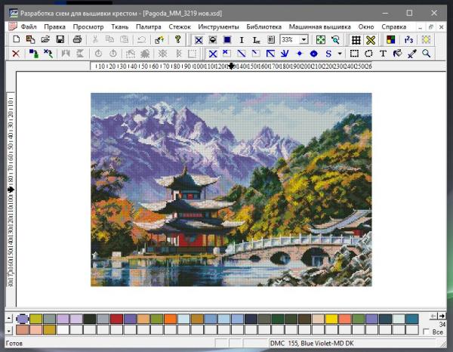Choose the rectangular selection tool
Image resolution: width=453 pixels, height=352 pixels.
point(356,54)
